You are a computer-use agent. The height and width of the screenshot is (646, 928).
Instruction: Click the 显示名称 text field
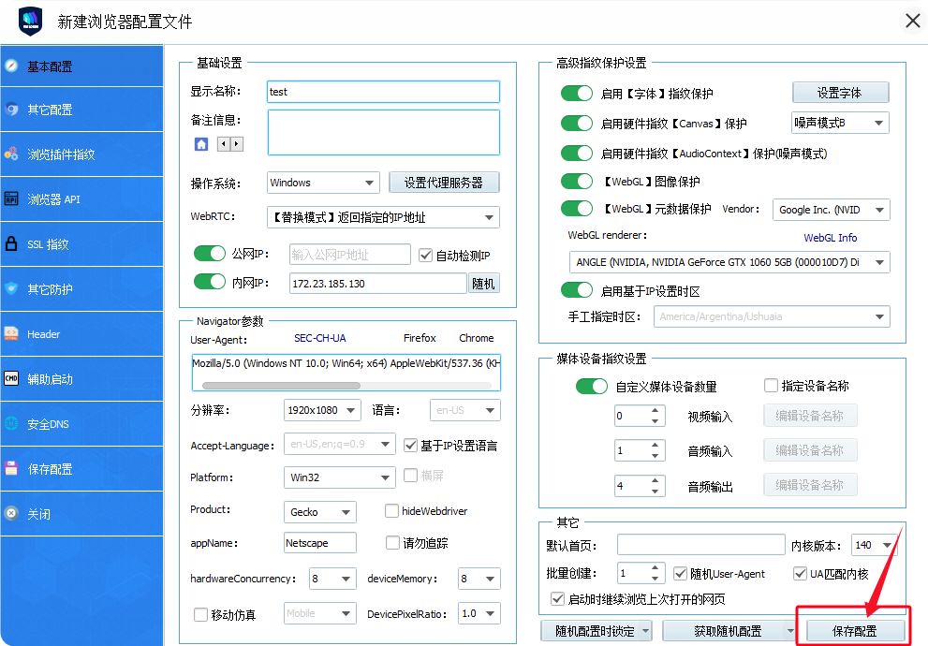tap(383, 92)
